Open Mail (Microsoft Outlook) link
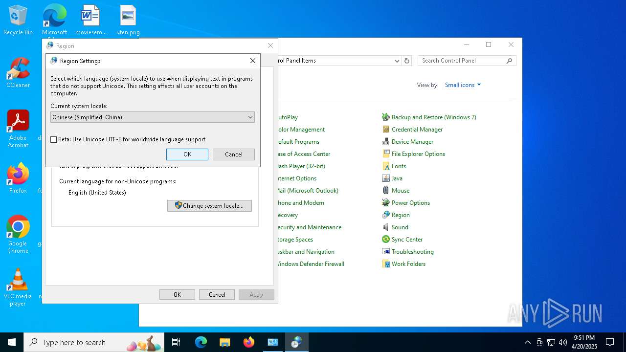Viewport: 626px width, 352px height. pos(308,191)
